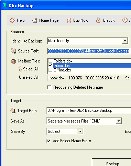This screenshot has width=131, height=166.
Task: Click the Home Page house icon
Action: (35, 20)
